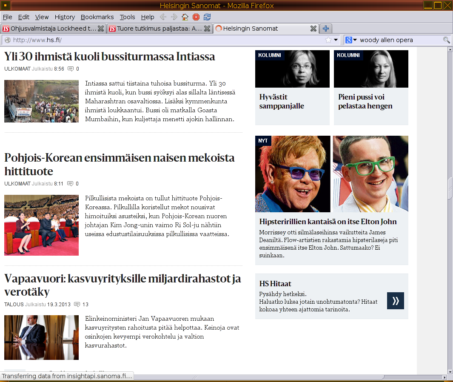Click the Hyvästit samppanjalle columnist photo
453x382 pixels.
pyautogui.click(x=292, y=69)
